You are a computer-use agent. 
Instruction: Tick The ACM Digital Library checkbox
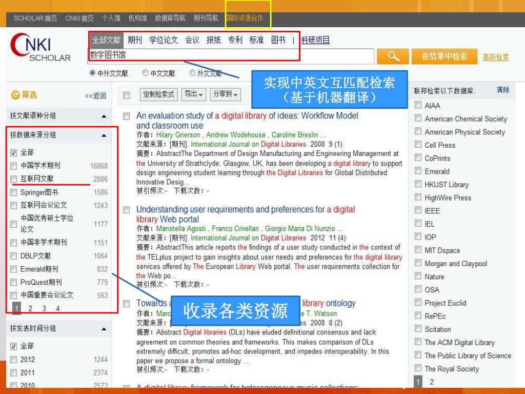point(418,341)
